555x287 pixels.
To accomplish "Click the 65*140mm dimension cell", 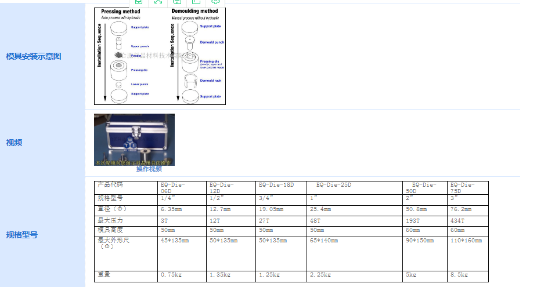I will [x=354, y=254].
